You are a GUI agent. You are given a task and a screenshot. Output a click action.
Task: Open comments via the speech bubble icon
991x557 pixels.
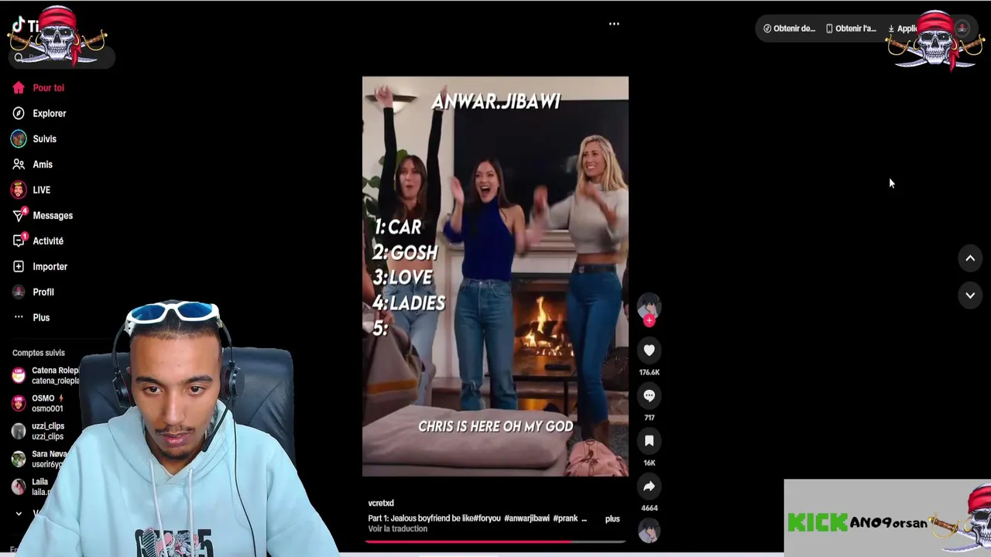649,396
